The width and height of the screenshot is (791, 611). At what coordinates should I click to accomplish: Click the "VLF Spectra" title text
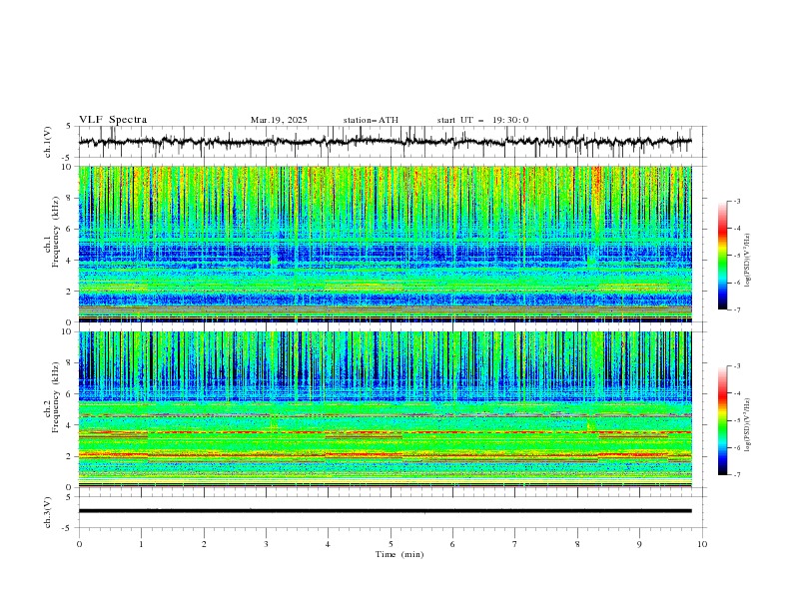113,120
